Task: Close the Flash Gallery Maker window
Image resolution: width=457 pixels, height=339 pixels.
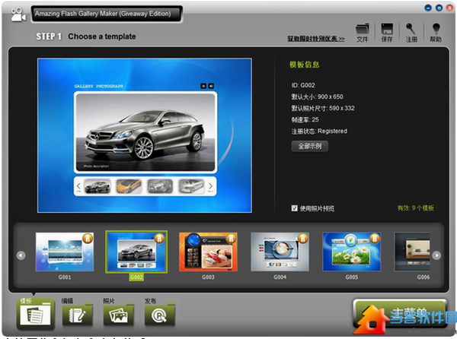Action: coord(449,8)
